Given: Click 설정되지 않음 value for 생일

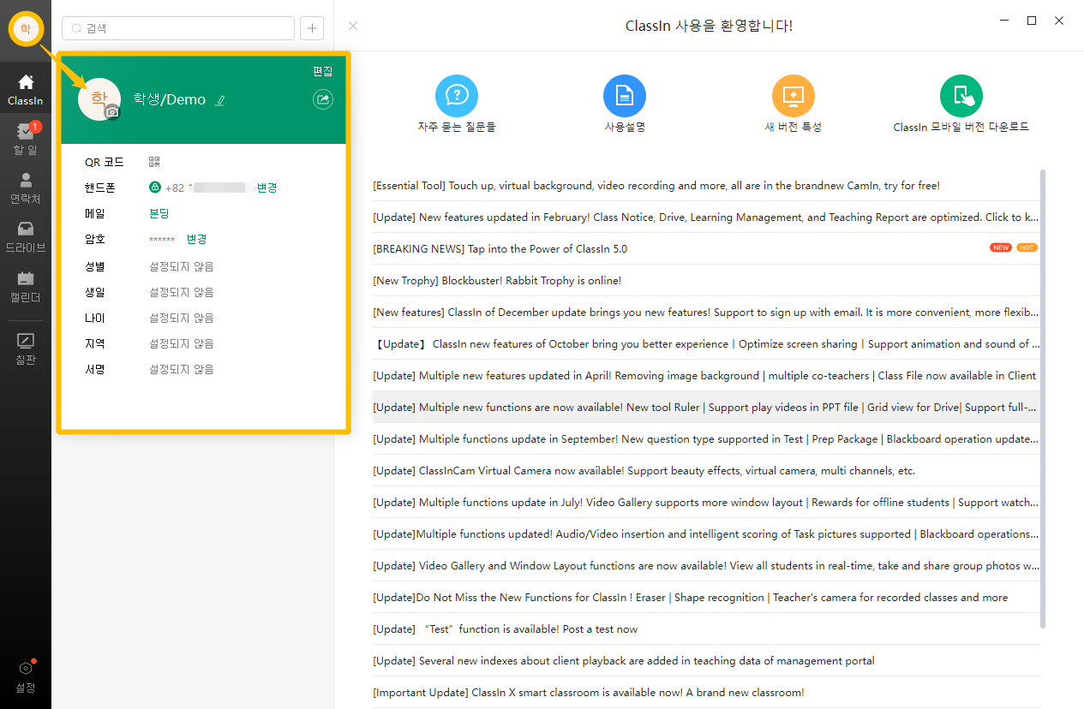Looking at the screenshot, I should pos(182,292).
